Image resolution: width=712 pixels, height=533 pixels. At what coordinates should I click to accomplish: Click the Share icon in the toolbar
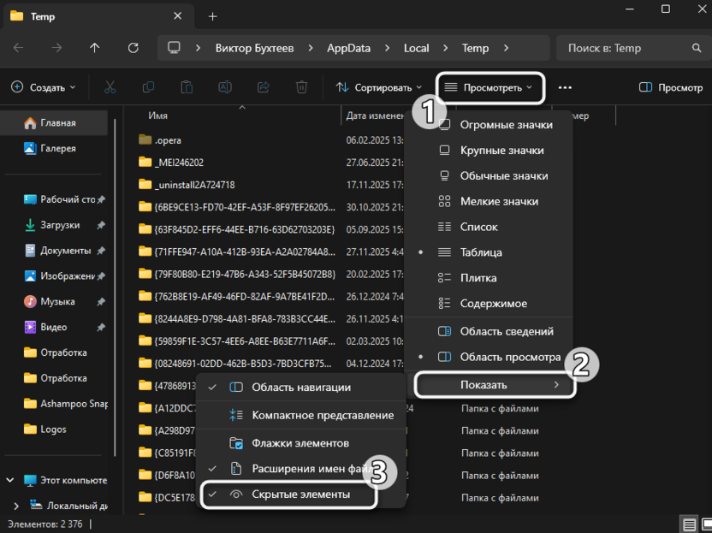pyautogui.click(x=263, y=87)
